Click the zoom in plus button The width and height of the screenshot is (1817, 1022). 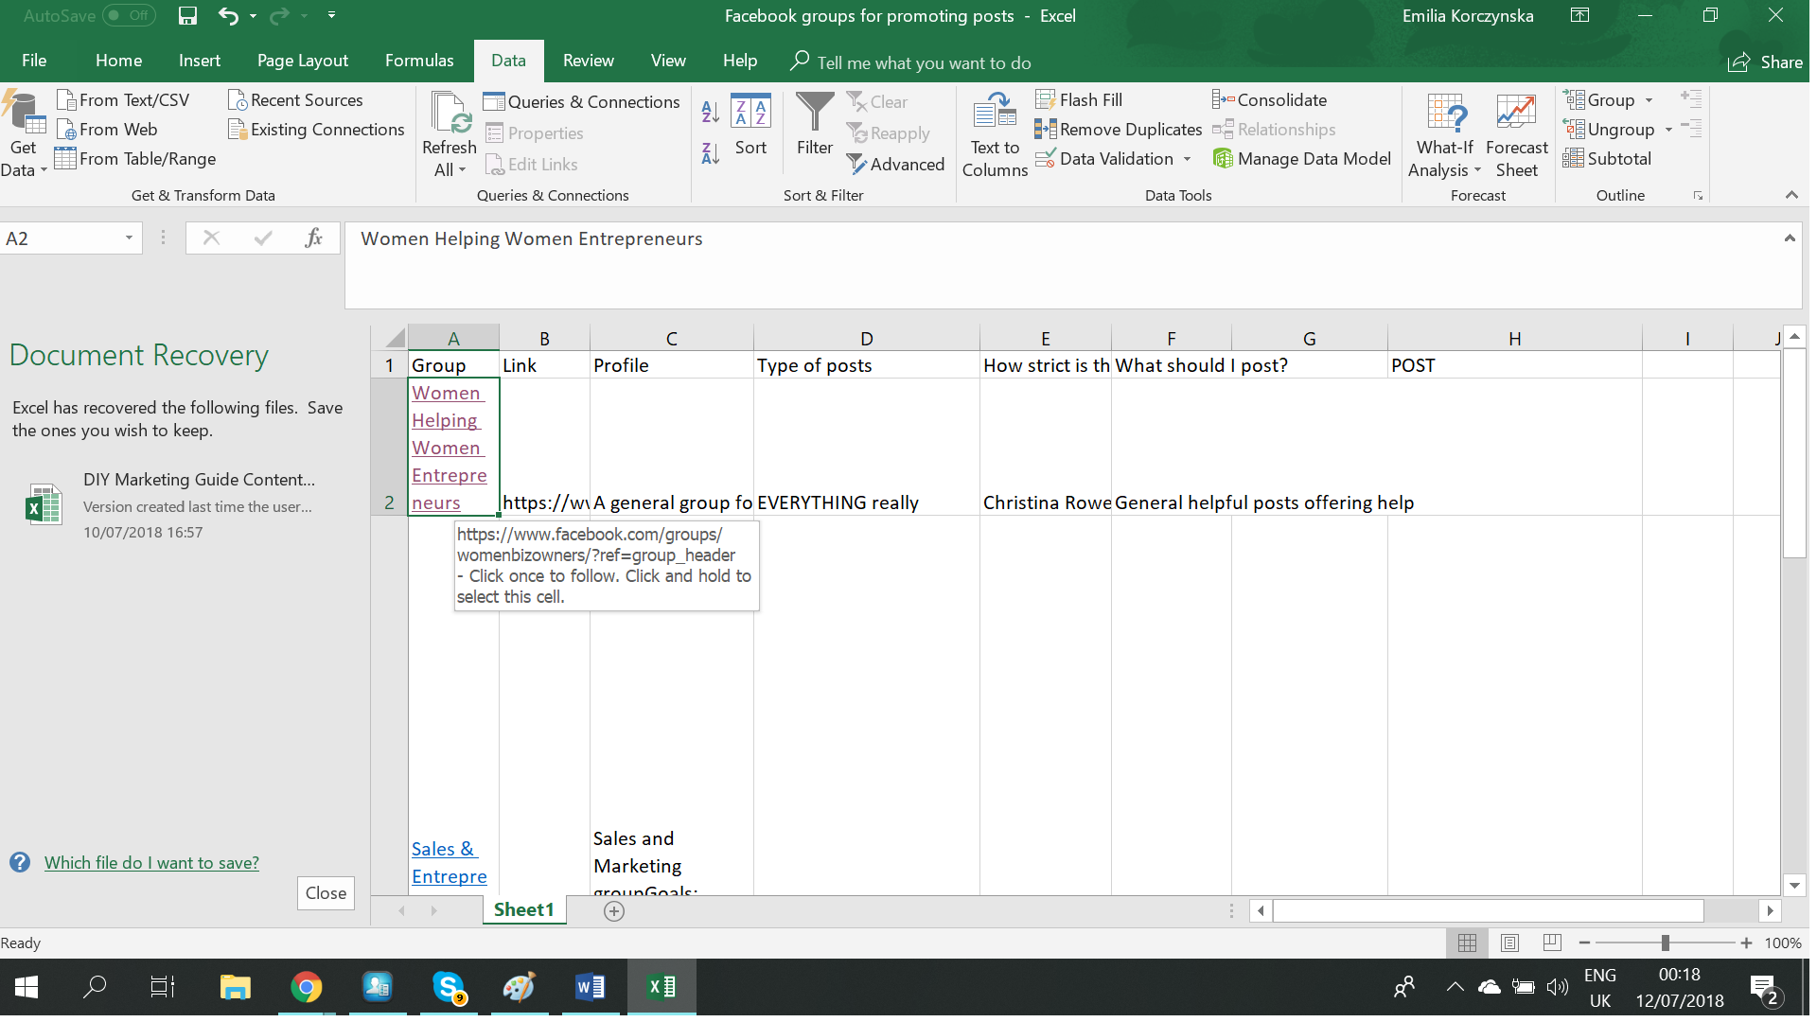coord(1746,943)
